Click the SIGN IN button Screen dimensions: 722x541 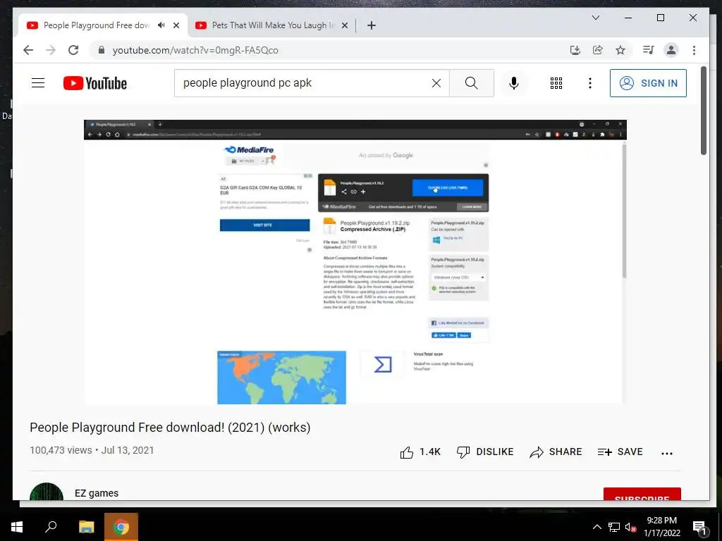pyautogui.click(x=648, y=83)
